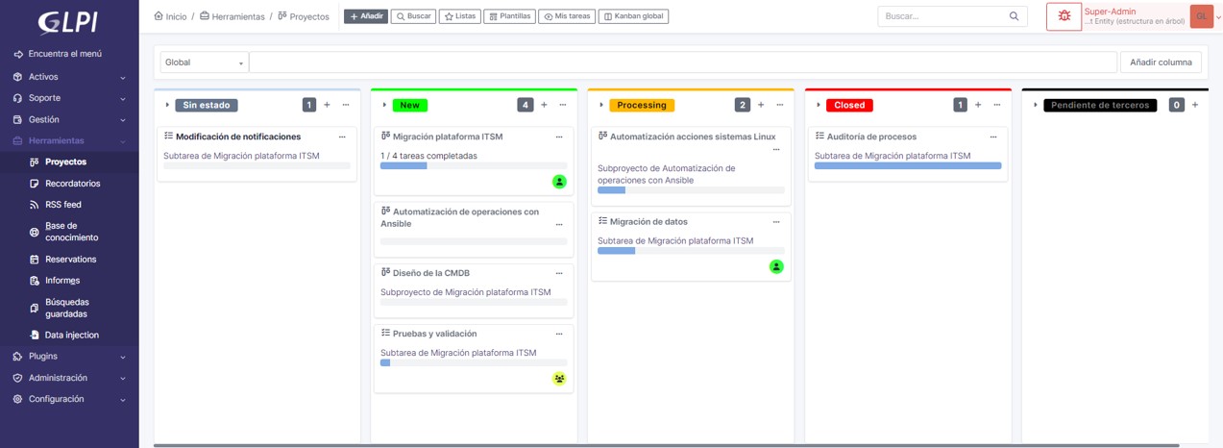This screenshot has width=1223, height=448.
Task: Open Base de conocimiento in the sidebar
Action: pyautogui.click(x=71, y=232)
